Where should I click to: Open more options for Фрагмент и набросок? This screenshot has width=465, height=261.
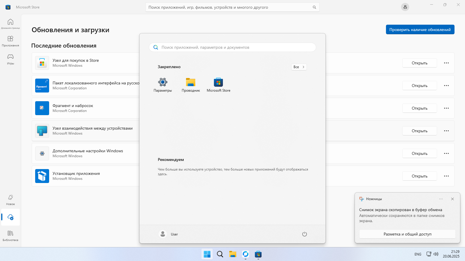click(x=446, y=108)
